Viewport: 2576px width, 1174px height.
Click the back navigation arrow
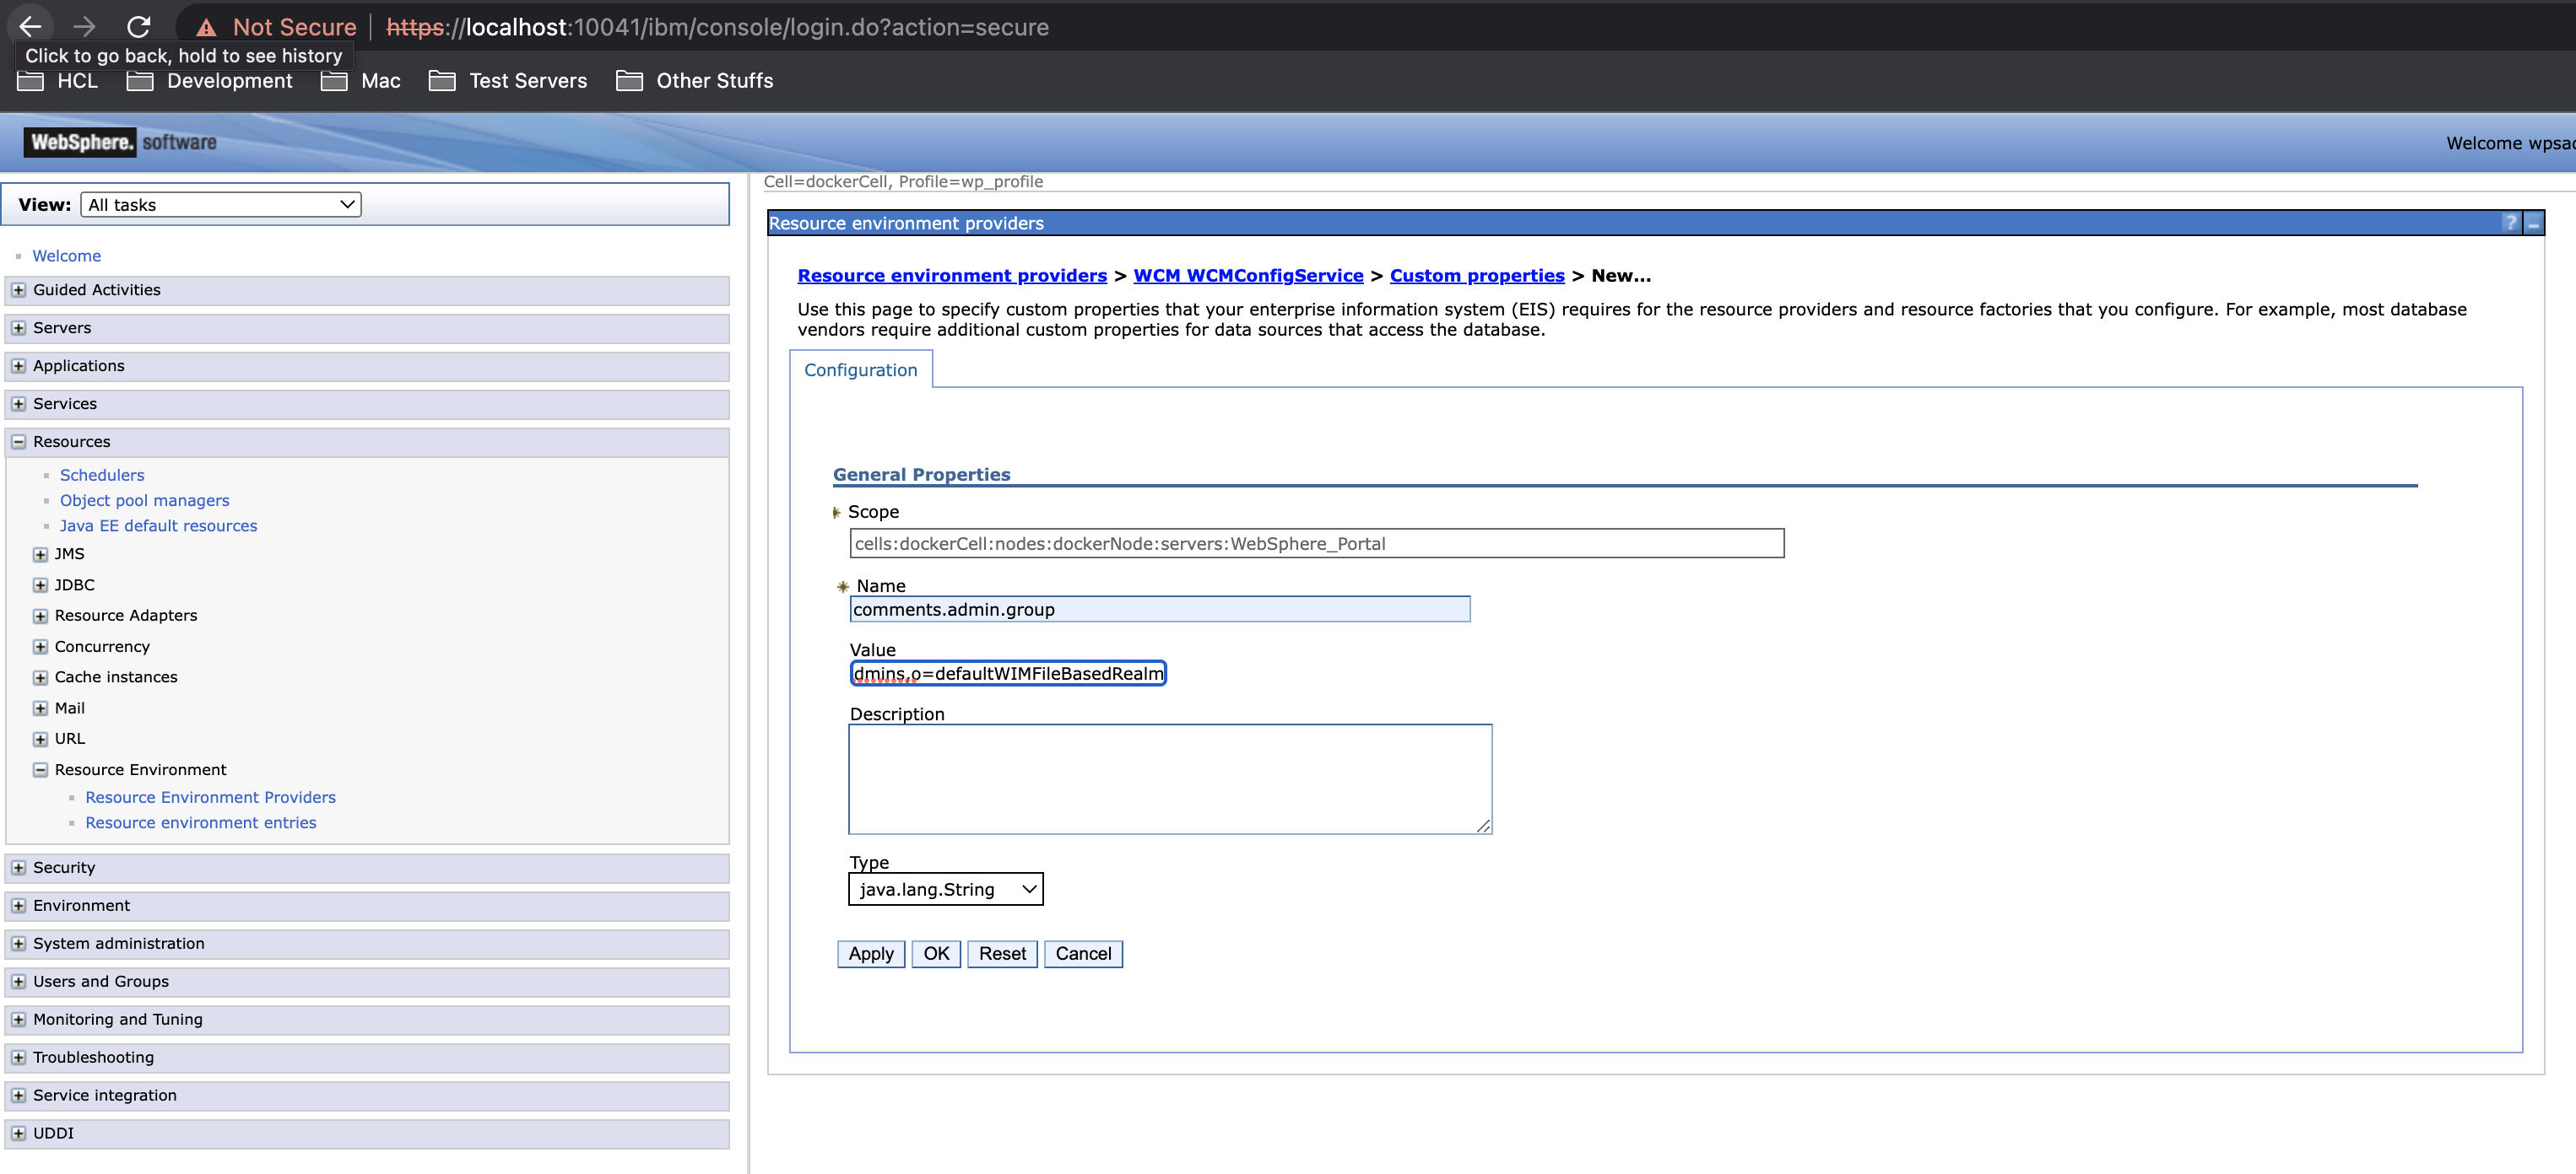click(x=29, y=27)
